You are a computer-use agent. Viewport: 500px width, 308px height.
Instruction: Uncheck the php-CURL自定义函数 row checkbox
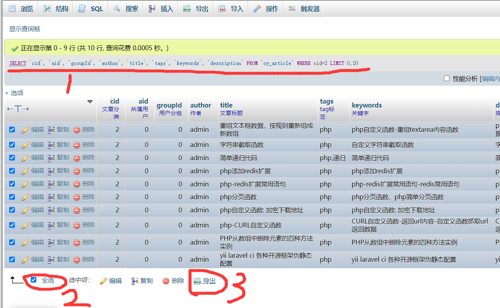coord(12,225)
